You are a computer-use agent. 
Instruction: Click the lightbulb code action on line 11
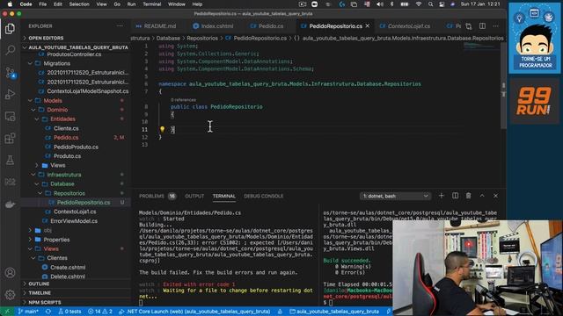(162, 129)
